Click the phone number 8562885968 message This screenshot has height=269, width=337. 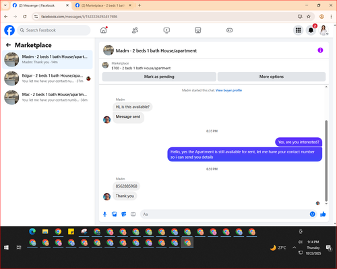coord(126,186)
